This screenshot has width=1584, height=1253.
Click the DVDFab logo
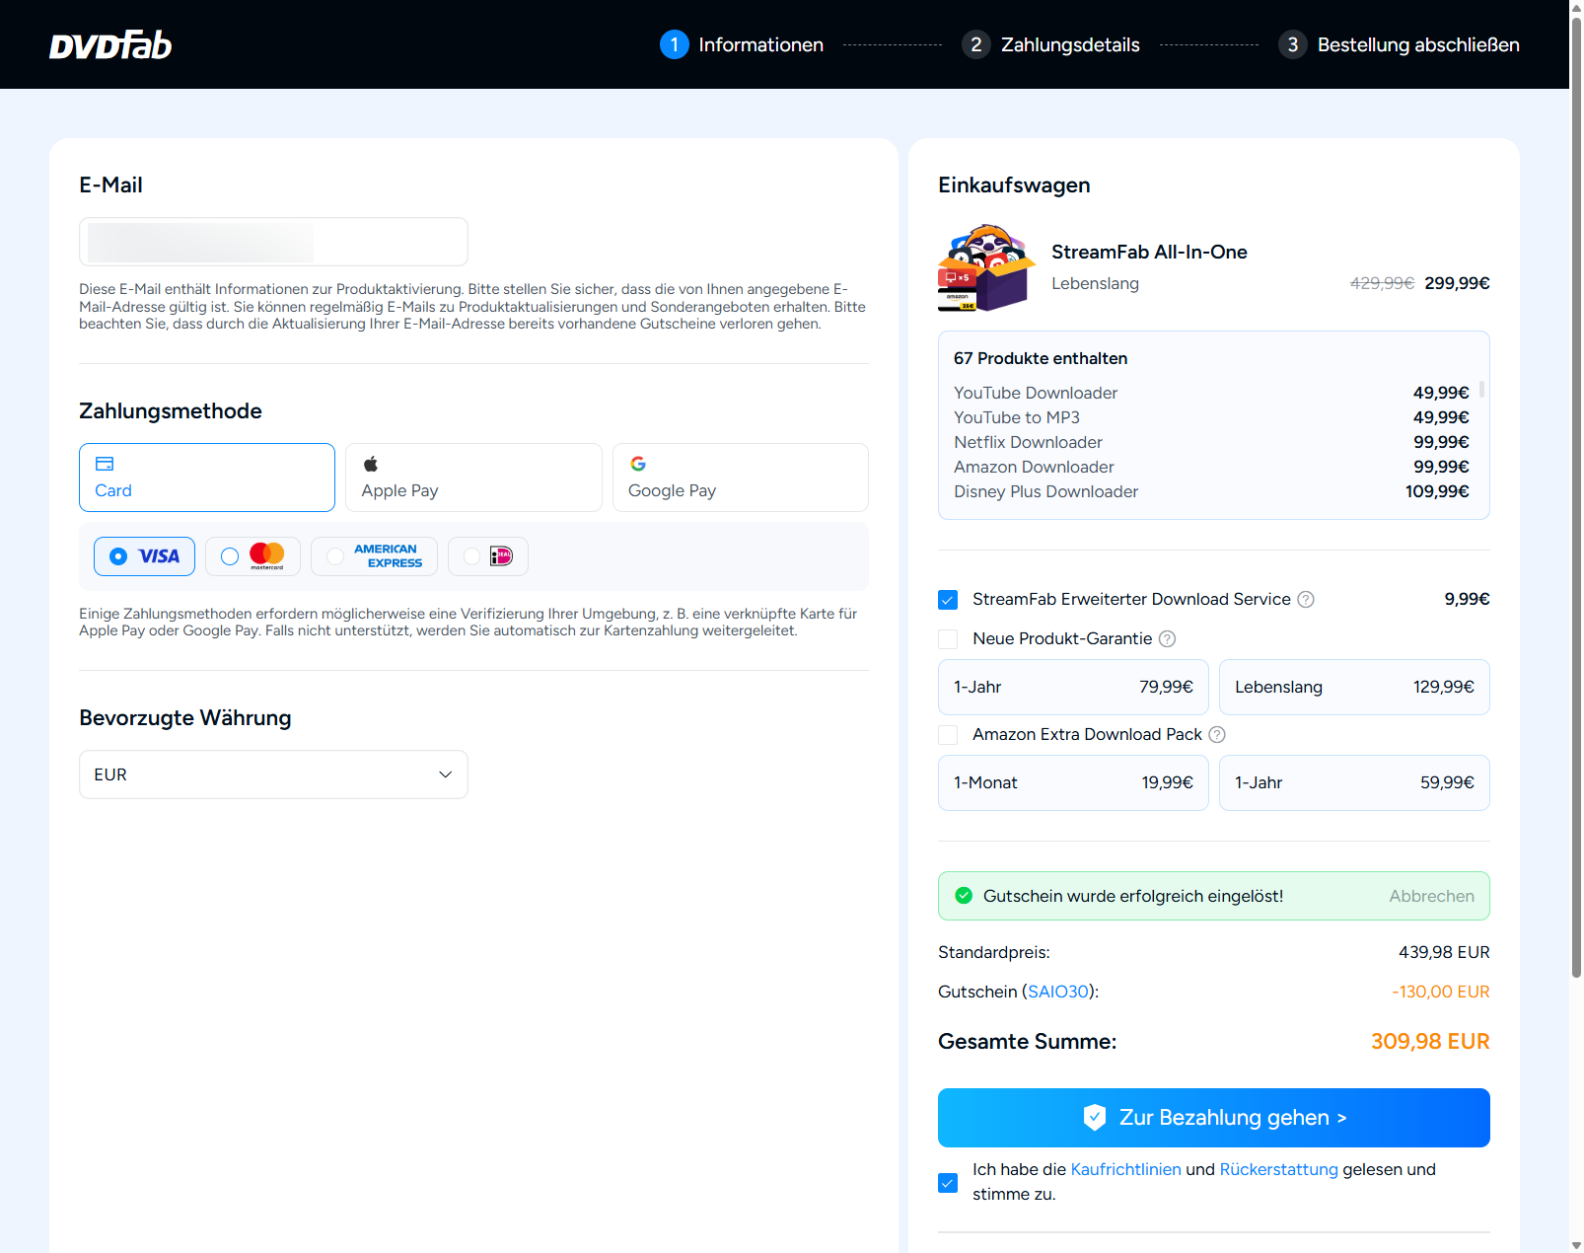pyautogui.click(x=110, y=45)
